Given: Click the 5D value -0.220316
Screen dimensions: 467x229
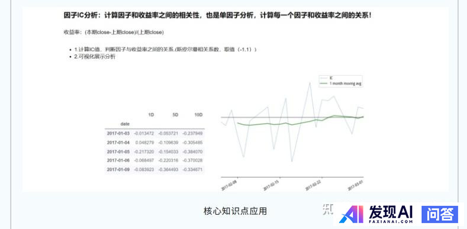Looking at the screenshot, I should click(x=168, y=160).
